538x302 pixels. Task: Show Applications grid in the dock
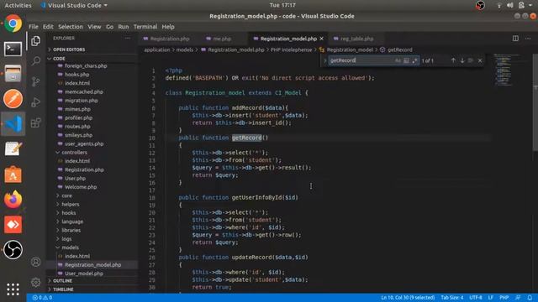click(13, 289)
